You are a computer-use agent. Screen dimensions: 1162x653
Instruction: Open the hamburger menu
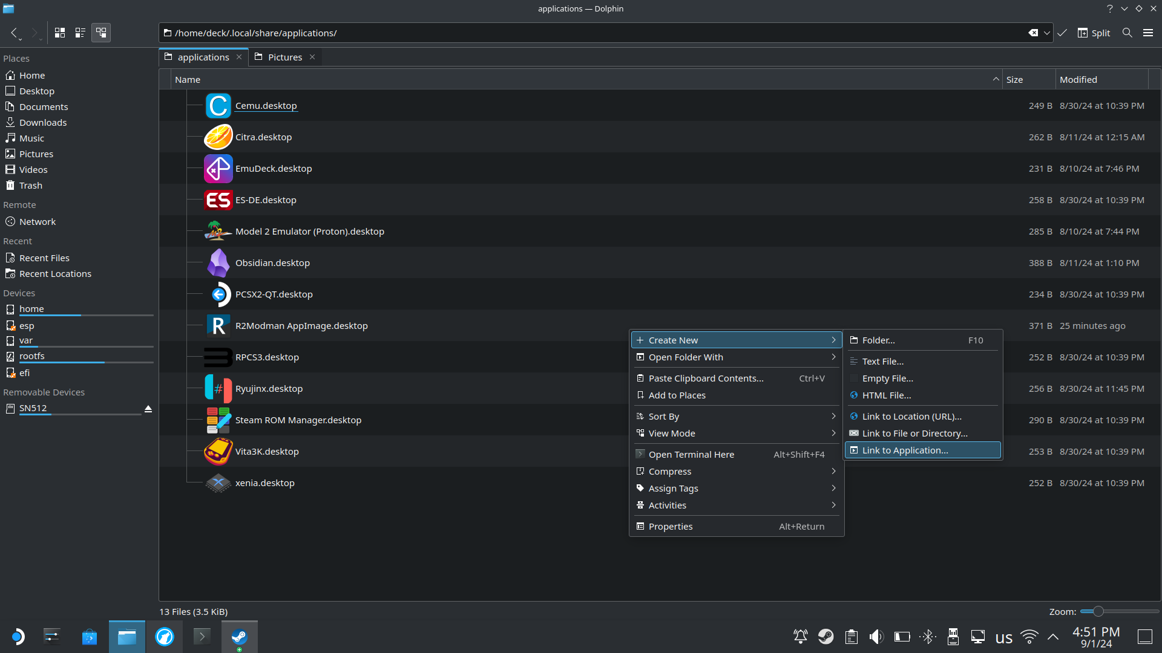click(x=1148, y=33)
